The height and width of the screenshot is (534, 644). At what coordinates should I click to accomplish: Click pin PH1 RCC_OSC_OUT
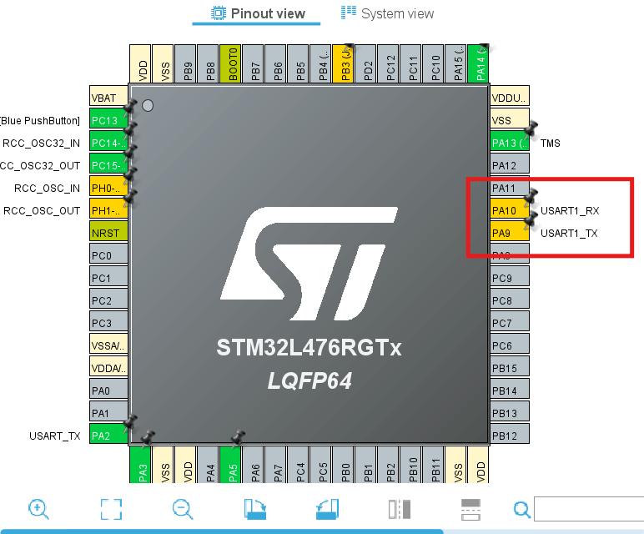108,210
